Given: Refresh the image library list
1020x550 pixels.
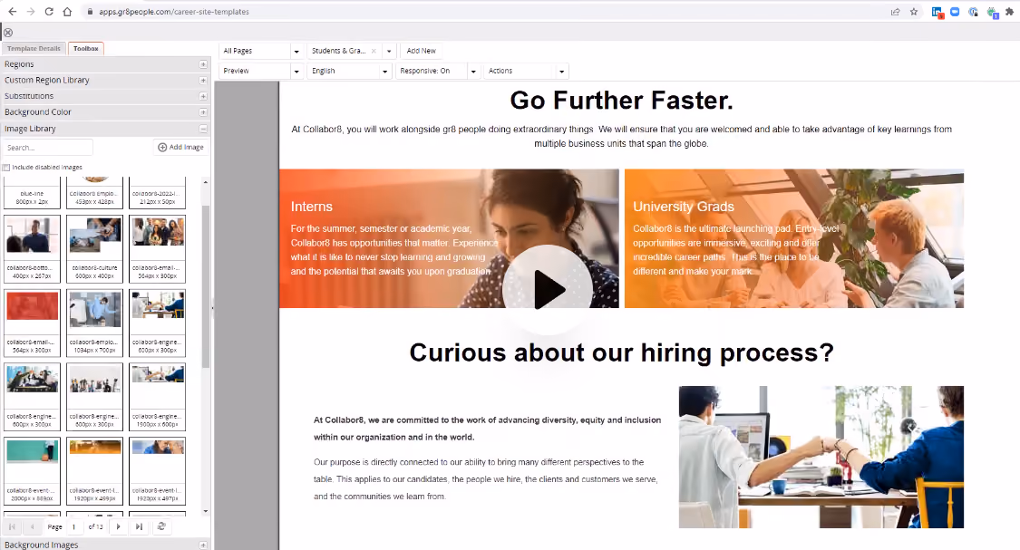Looking at the screenshot, I should point(161,526).
